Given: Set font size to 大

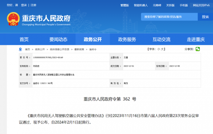Looking at the screenshot, I should coord(162,49).
